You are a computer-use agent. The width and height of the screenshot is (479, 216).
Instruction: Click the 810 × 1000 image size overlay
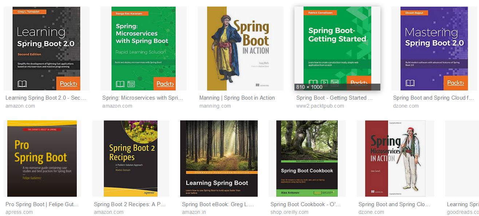(x=309, y=87)
